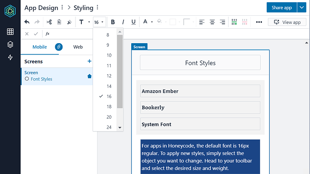The width and height of the screenshot is (310, 174).
Task: Click the font size list scrollbar thumb
Action: coord(120,71)
